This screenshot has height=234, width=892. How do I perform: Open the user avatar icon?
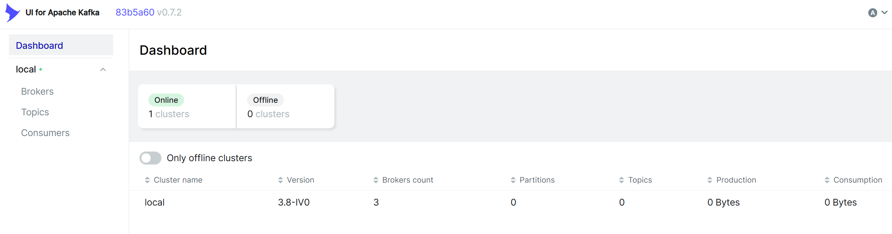873,13
